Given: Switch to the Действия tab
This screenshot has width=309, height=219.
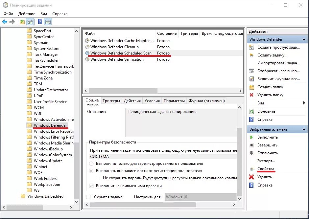Looking at the screenshot, I should point(132,101).
